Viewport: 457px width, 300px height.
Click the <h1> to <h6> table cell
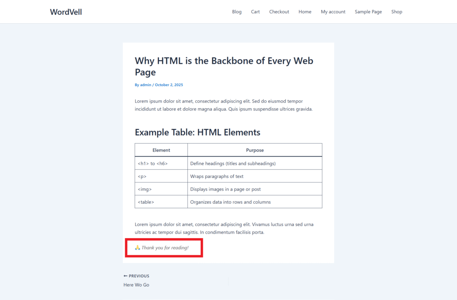(x=153, y=164)
